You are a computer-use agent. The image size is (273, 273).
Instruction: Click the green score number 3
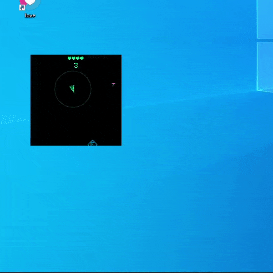tap(76, 66)
